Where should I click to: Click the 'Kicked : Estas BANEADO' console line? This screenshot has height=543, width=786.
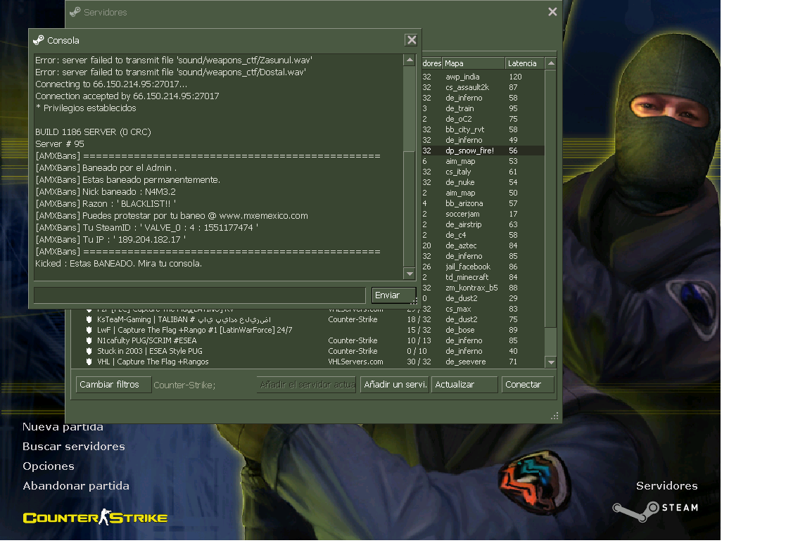[118, 264]
